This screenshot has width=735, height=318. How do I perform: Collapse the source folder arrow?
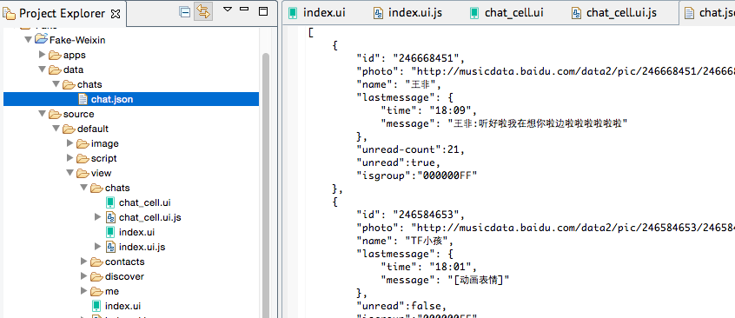(43, 114)
